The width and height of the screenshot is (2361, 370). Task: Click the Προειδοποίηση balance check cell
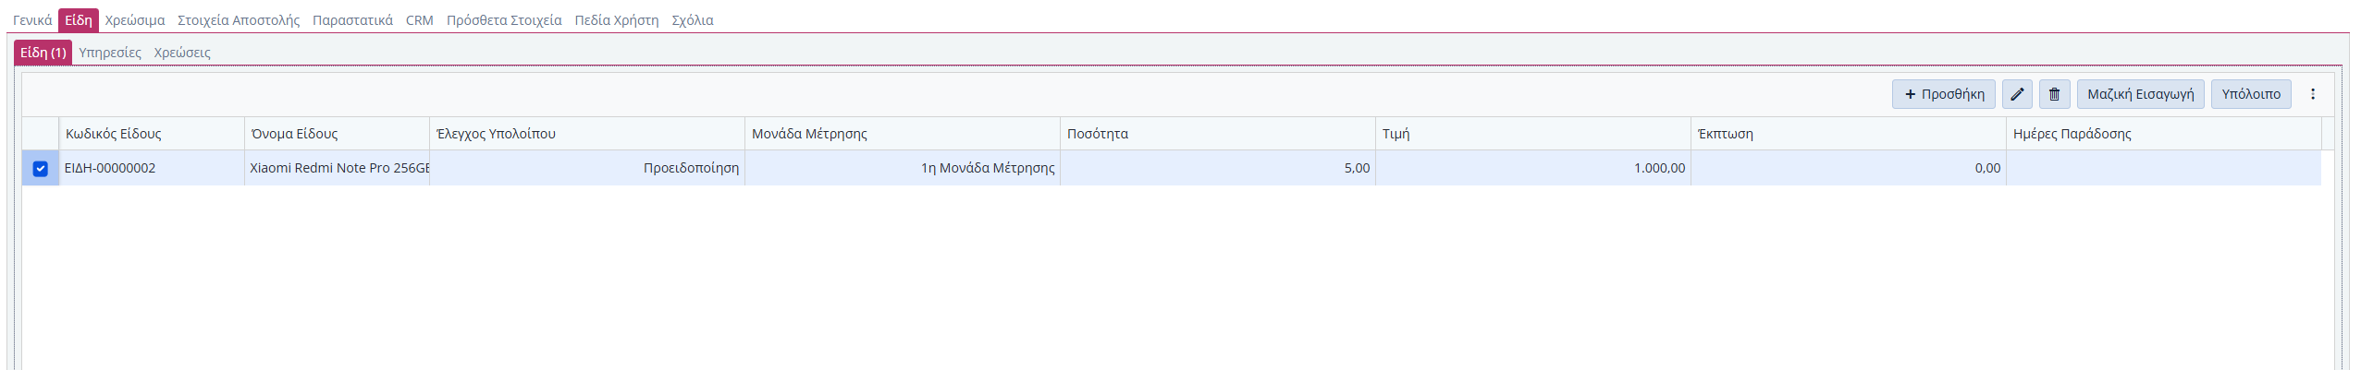[x=691, y=168]
